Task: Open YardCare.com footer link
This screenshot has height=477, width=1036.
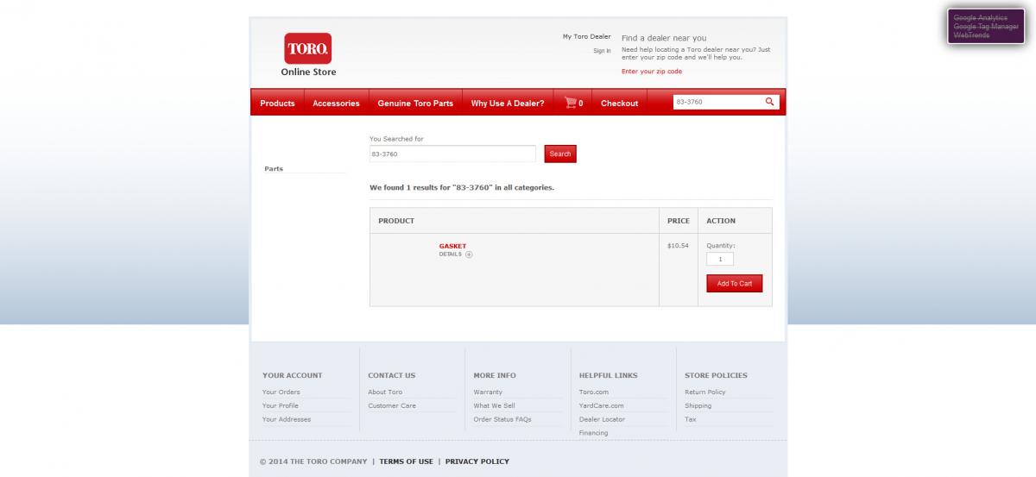Action: tap(602, 405)
